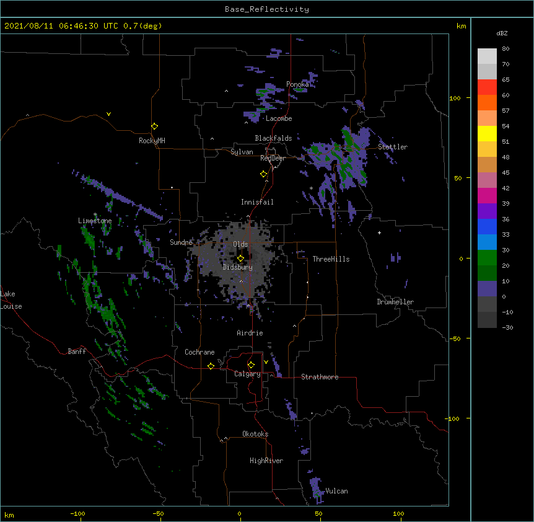
Task: Select the Limestone label
Action: 95,221
